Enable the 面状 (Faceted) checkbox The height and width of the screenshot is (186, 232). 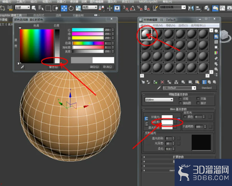click(x=198, y=103)
